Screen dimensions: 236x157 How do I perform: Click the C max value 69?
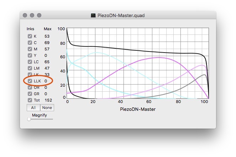click(47, 43)
